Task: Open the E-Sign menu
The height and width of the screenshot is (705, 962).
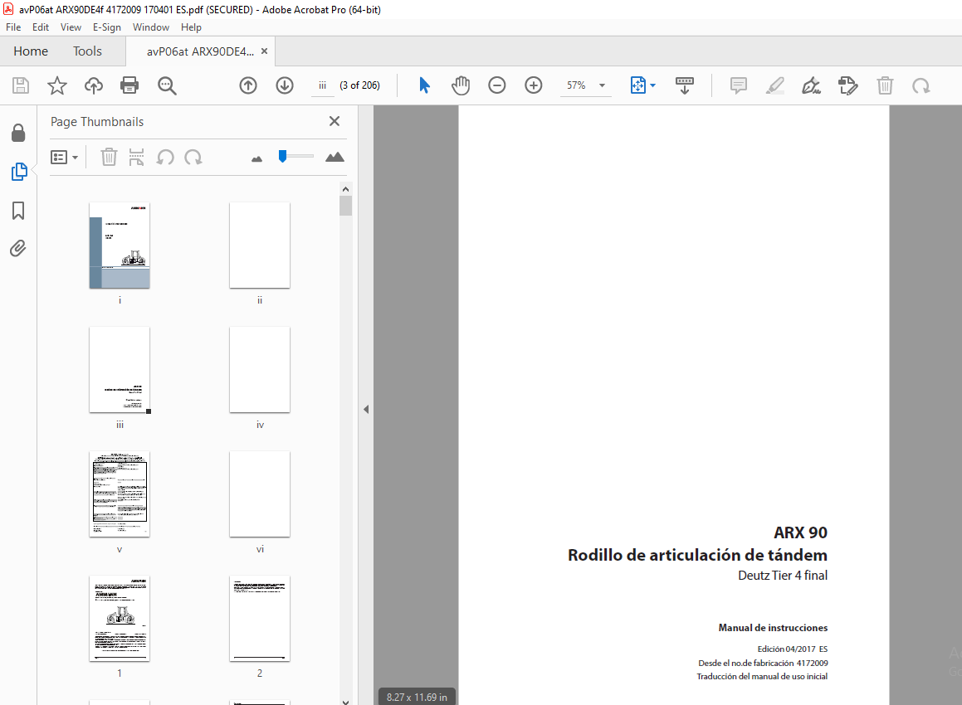Action: coord(107,27)
